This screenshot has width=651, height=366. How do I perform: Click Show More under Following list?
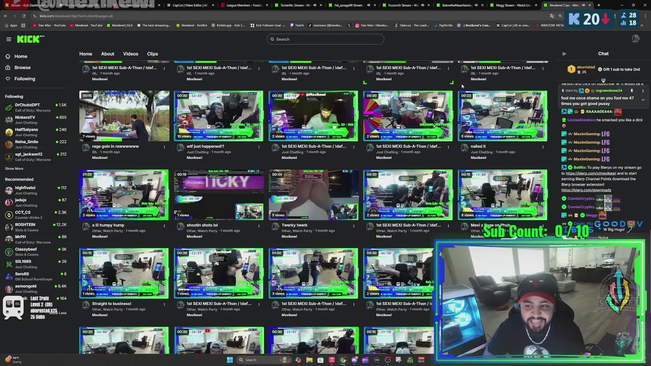click(14, 169)
